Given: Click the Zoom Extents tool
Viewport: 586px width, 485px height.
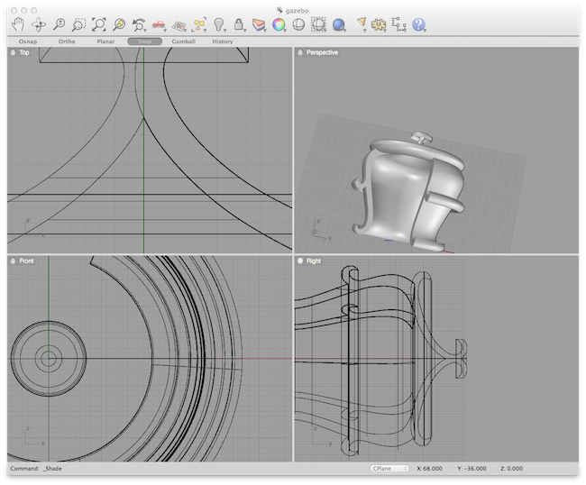Looking at the screenshot, I should [x=98, y=24].
